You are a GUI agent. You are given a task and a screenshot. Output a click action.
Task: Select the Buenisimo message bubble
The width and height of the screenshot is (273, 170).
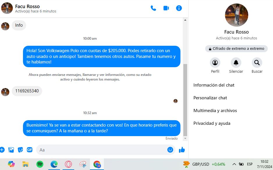click(x=102, y=128)
